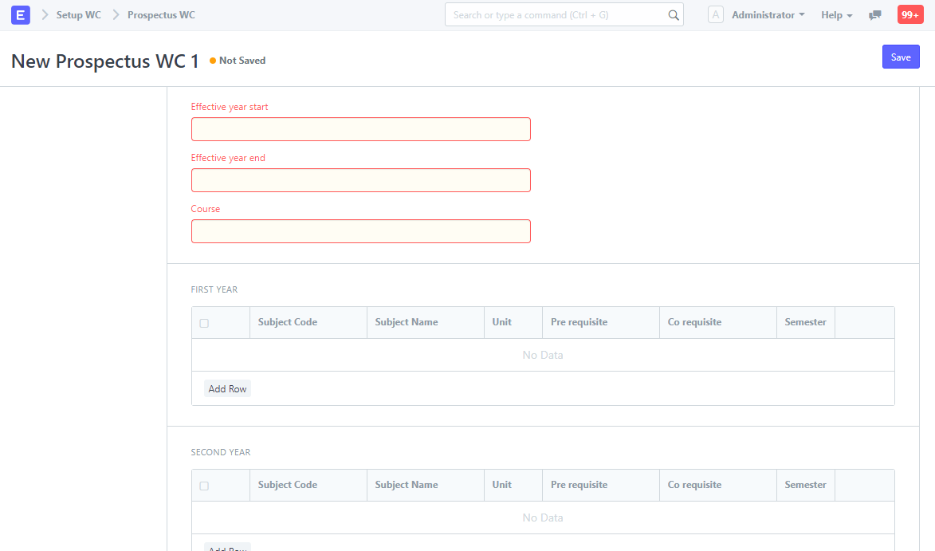The image size is (935, 551).
Task: Go to Prospectus WC breadcrumb
Action: coord(161,15)
